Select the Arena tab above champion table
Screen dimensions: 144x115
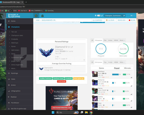pos(110,62)
